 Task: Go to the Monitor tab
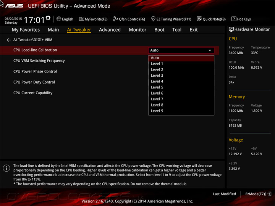pos(137,30)
